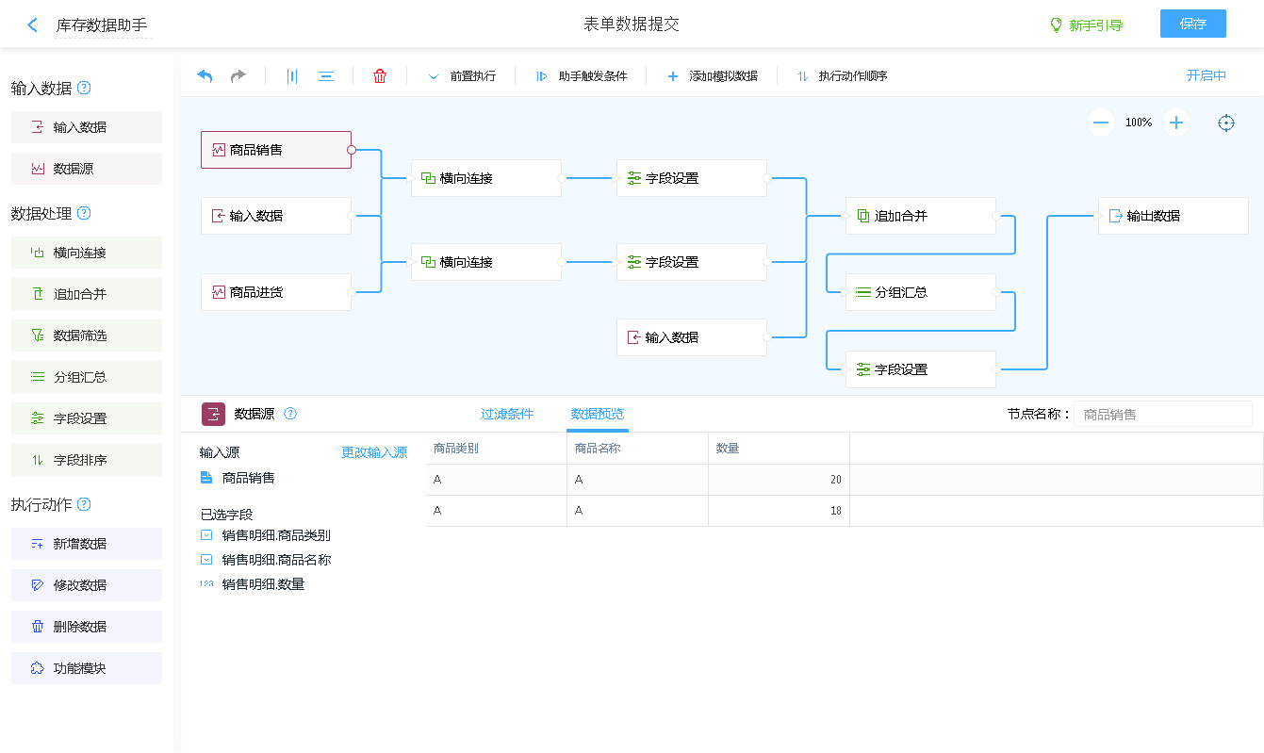Select the 修改数据 action item

(x=87, y=585)
